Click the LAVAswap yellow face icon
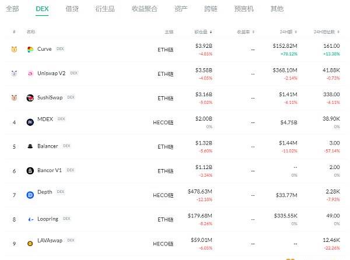350x260 pixels. [30, 244]
